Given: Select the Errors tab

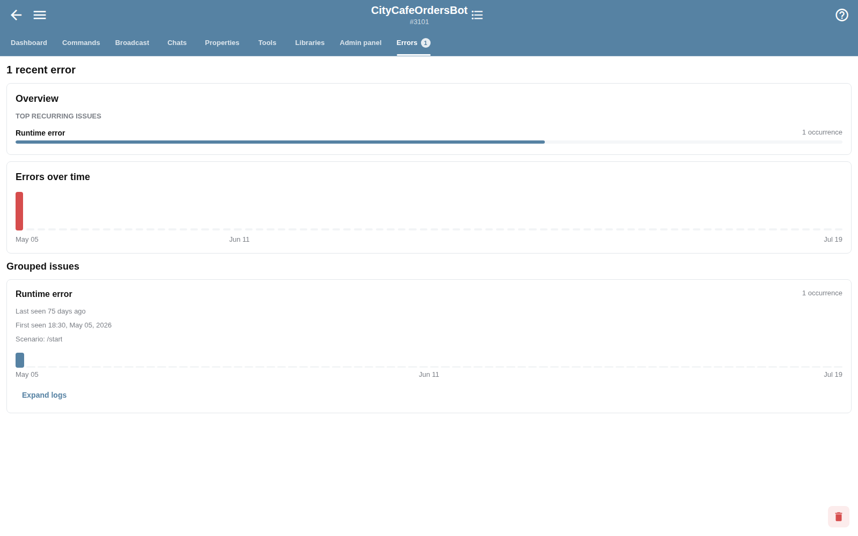Looking at the screenshot, I should 413,43.
